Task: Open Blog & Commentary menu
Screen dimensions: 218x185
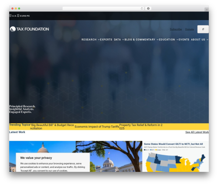Action: coord(140,40)
